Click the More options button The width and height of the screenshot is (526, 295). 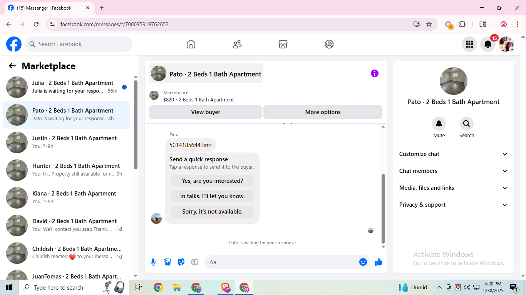[323, 112]
